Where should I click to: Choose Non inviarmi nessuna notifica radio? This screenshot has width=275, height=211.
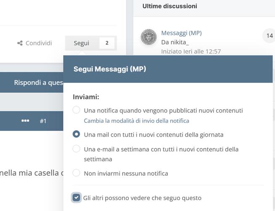(x=76, y=173)
